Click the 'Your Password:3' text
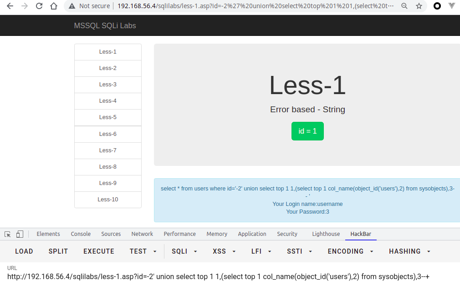The height and width of the screenshot is (285, 460). coord(307,212)
